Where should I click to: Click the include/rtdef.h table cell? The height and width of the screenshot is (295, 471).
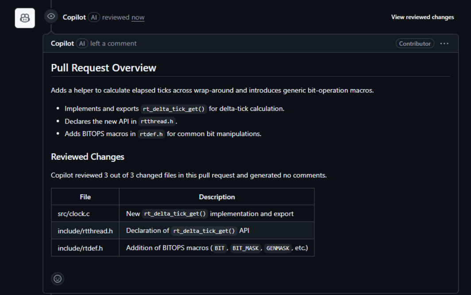click(x=85, y=248)
